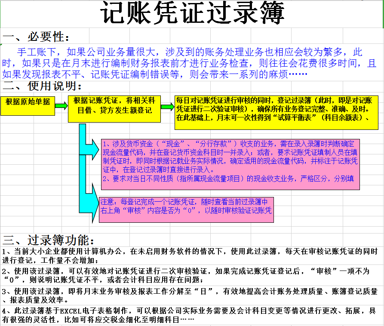
Task: Click the heading 二、使用说明
Action: 42,86
